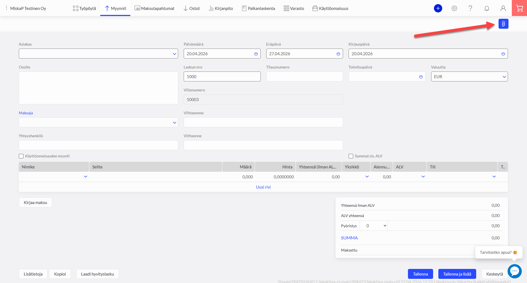Open calendar picker for Toimituspäivä
The width and height of the screenshot is (527, 283).
421,77
